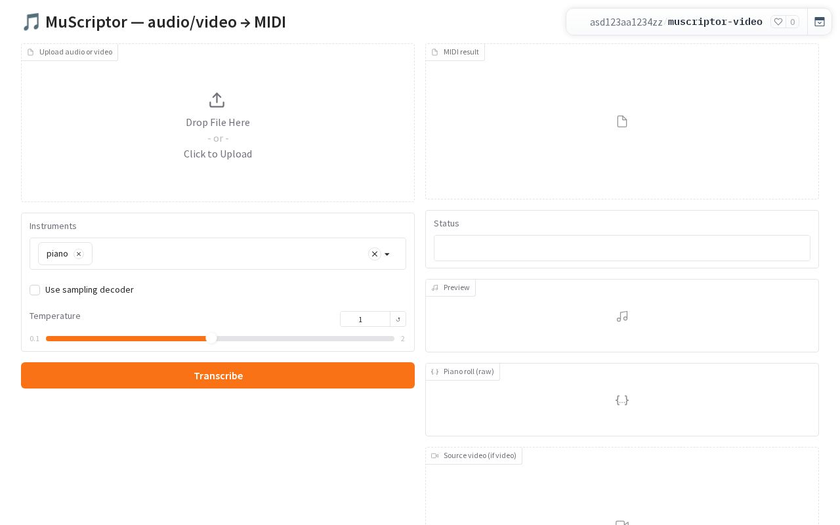The image size is (840, 525).
Task: Click the 'Drop File Here' text
Action: pos(218,123)
